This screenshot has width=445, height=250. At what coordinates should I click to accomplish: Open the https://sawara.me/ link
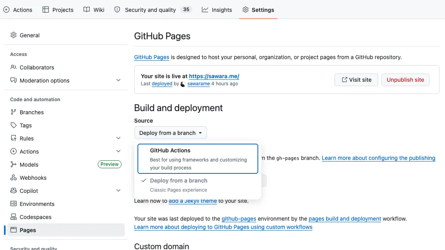click(x=214, y=76)
